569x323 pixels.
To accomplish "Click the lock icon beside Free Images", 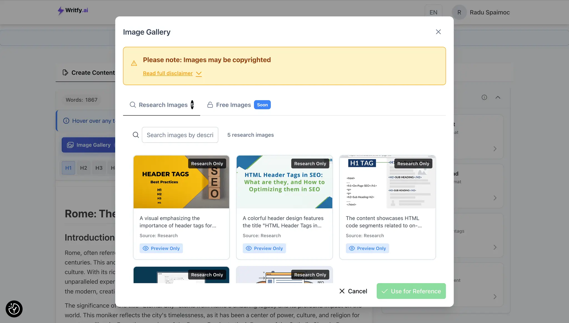I will pyautogui.click(x=210, y=105).
